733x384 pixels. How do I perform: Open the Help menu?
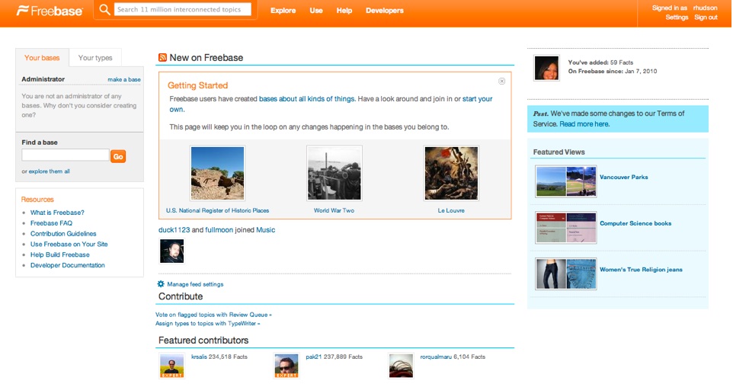coord(344,11)
